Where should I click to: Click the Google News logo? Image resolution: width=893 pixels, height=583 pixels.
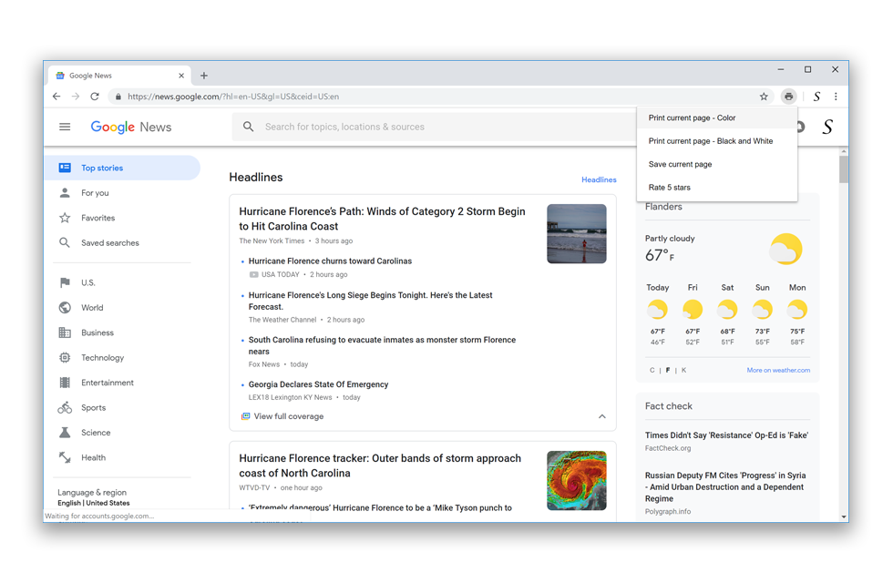[131, 127]
